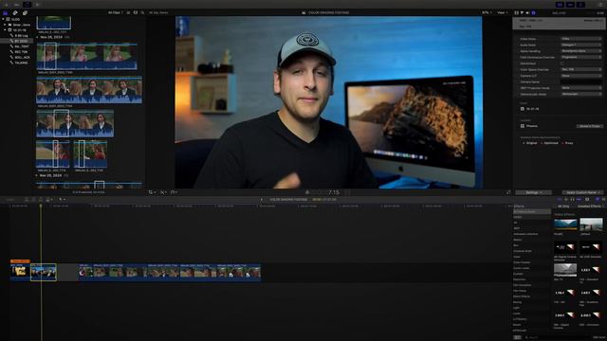607x341 pixels.
Task: Go back in timeline history using the left arrow
Action: coord(262,200)
